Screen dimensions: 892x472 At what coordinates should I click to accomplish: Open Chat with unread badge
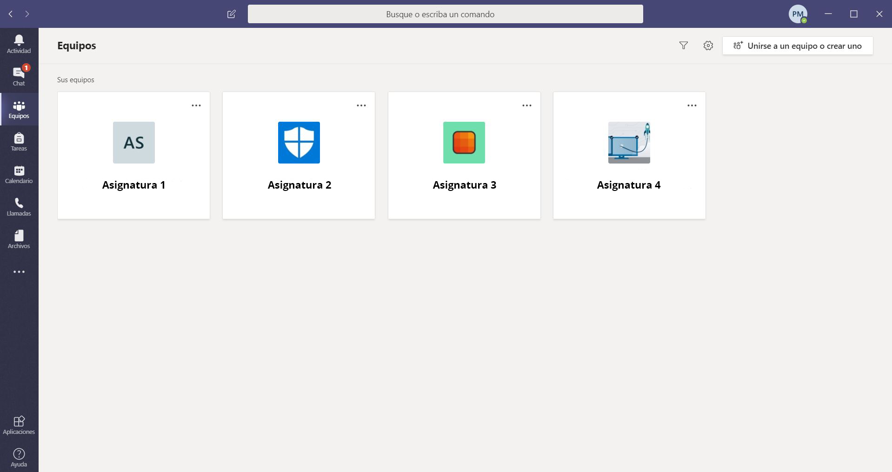[x=19, y=77]
